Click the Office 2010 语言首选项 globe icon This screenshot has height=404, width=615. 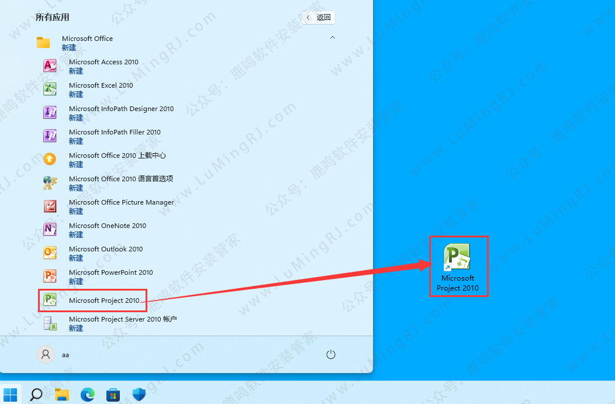50,183
